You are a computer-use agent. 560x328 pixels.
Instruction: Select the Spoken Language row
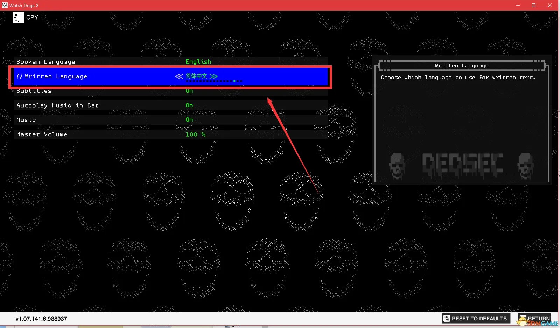click(171, 62)
